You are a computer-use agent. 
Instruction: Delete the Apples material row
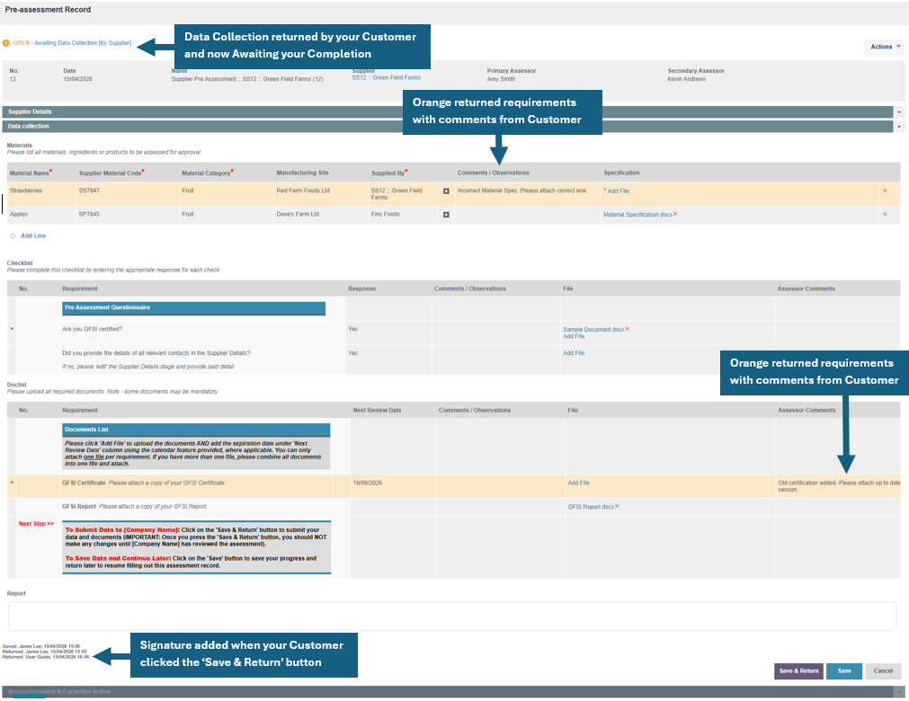click(x=885, y=215)
